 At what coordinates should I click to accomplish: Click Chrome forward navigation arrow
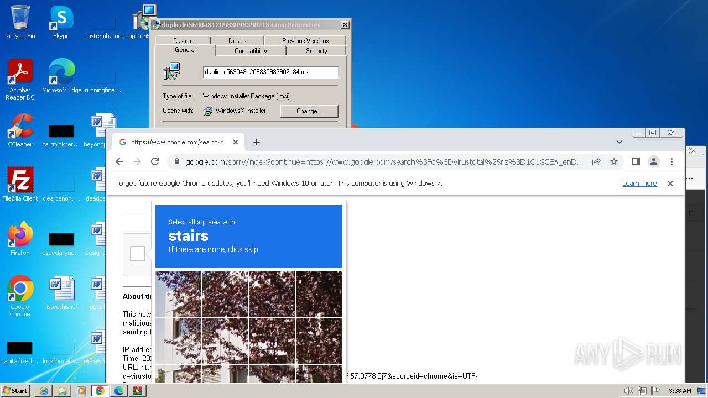click(x=137, y=161)
